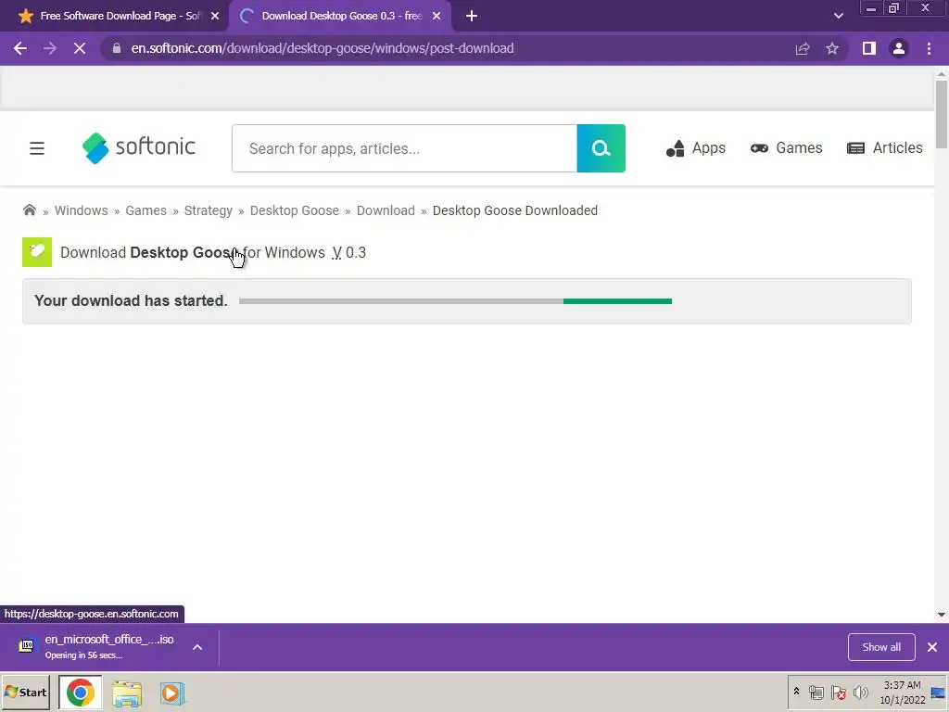Image resolution: width=949 pixels, height=712 pixels.
Task: Click the Windows breadcrumb link
Action: (82, 210)
